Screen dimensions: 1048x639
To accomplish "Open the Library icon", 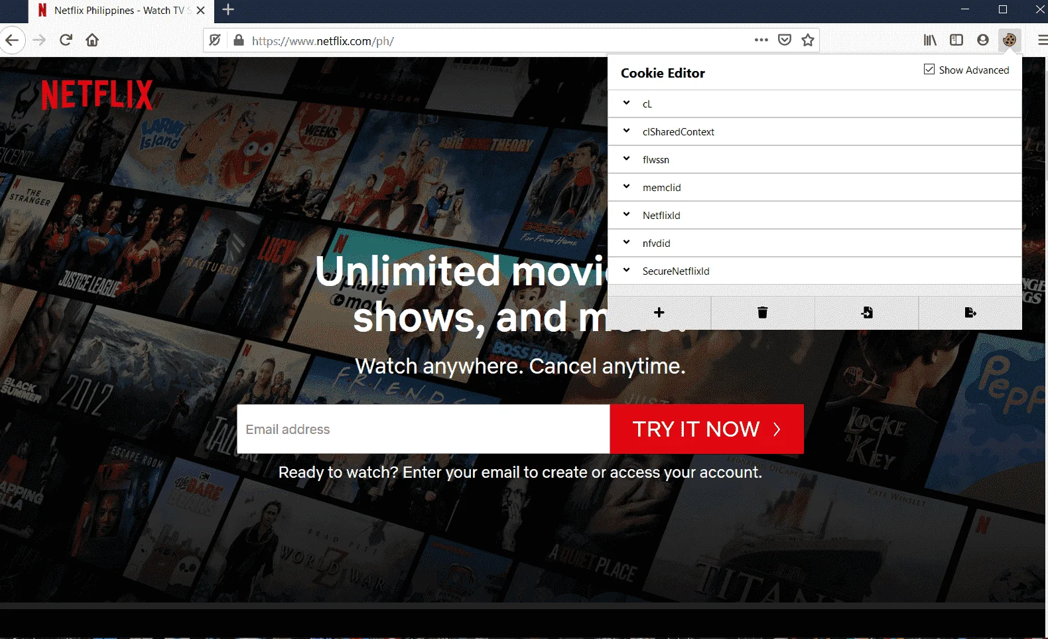I will click(930, 40).
